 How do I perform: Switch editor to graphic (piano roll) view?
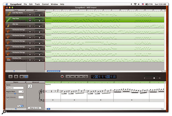(19, 106)
